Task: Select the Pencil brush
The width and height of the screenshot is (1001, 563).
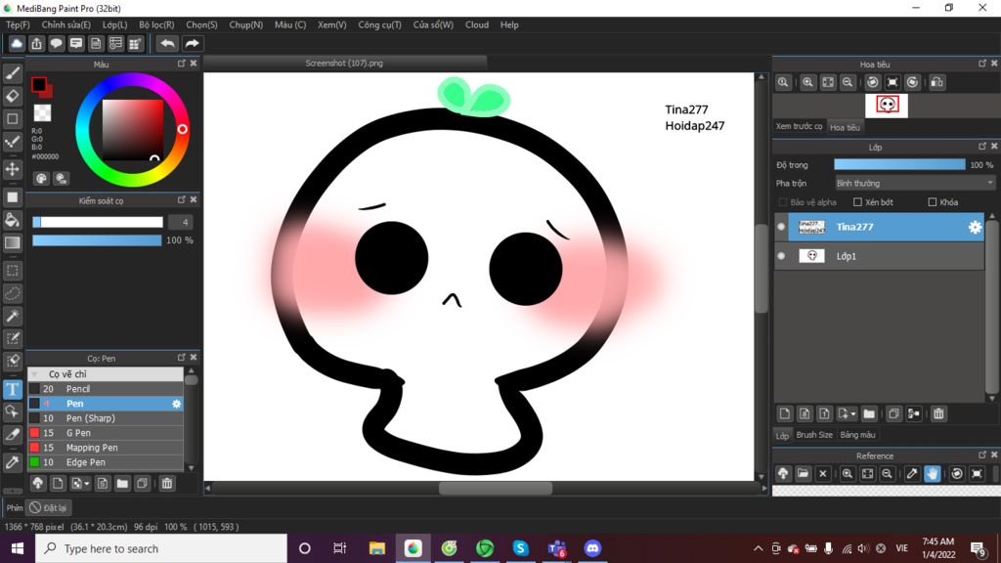Action: pyautogui.click(x=106, y=389)
